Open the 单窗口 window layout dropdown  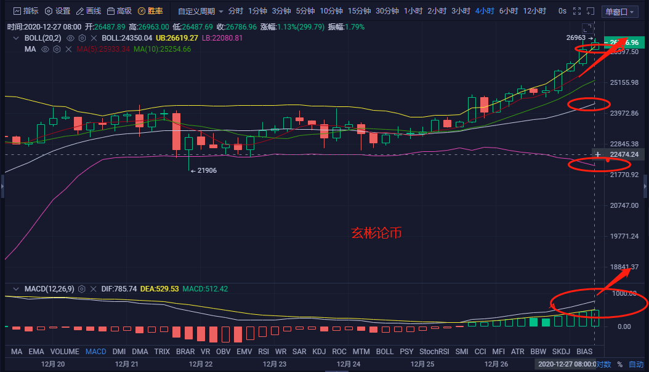tap(619, 10)
